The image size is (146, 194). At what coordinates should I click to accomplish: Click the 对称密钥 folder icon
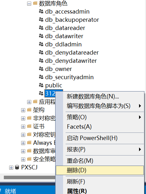(29, 134)
